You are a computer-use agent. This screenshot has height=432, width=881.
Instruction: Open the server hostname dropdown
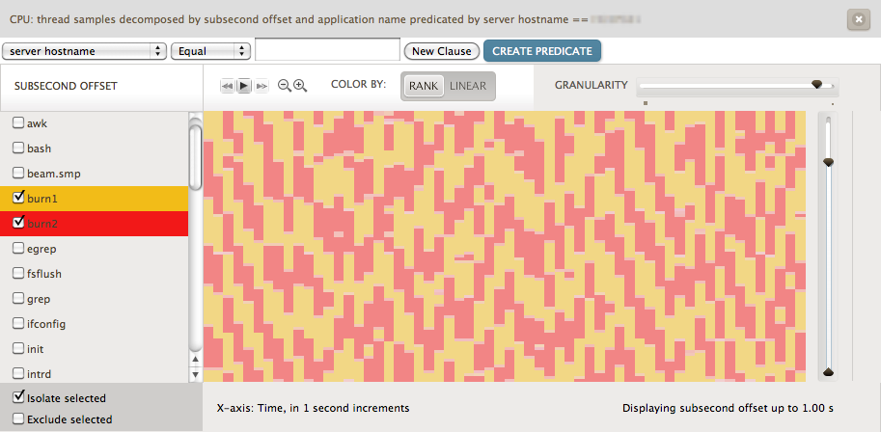[x=84, y=51]
